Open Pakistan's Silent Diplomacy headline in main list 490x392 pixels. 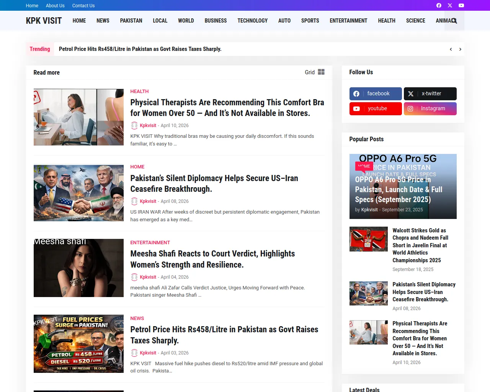click(x=214, y=184)
